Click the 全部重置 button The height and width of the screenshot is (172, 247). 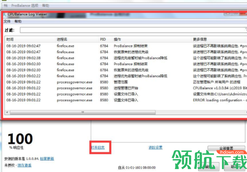click(226, 148)
